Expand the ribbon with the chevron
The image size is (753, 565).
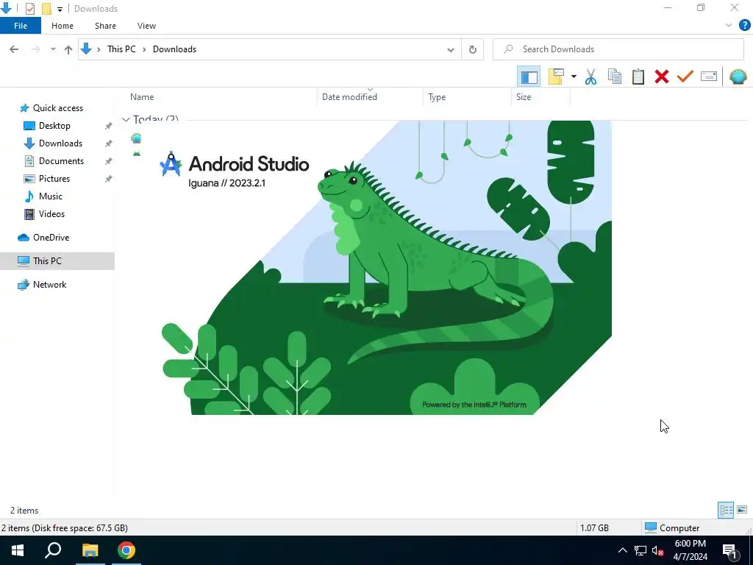[729, 26]
